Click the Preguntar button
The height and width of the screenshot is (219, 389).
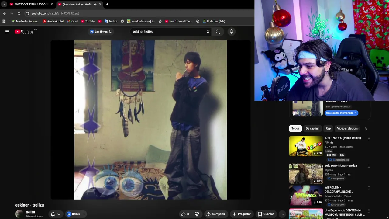(242, 214)
